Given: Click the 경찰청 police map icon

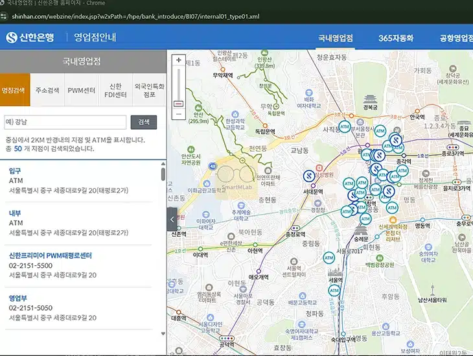Looking at the screenshot, I should tap(317, 203).
